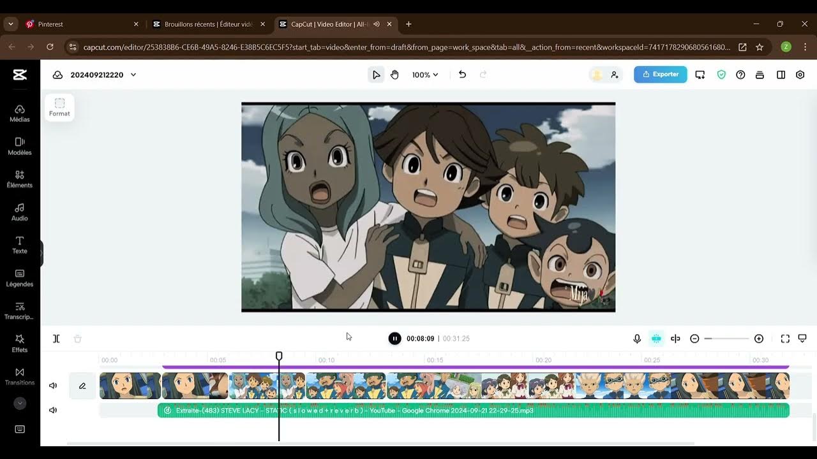
Task: Toggle the timeline magnetic snap icon
Action: (656, 339)
